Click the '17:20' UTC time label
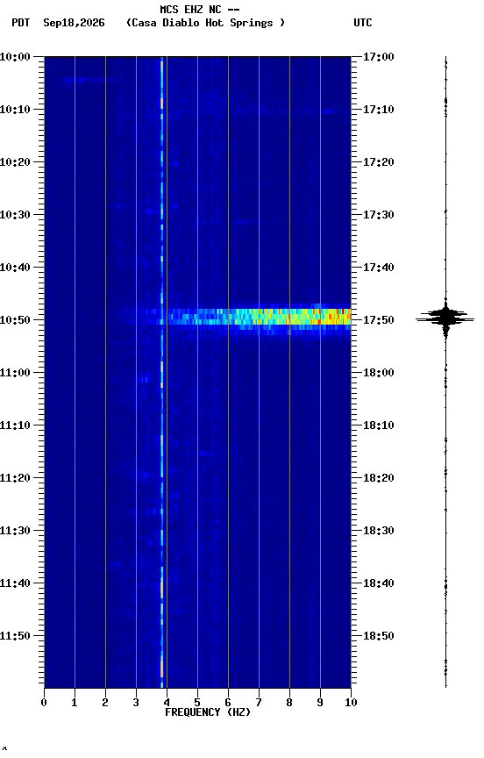 379,162
